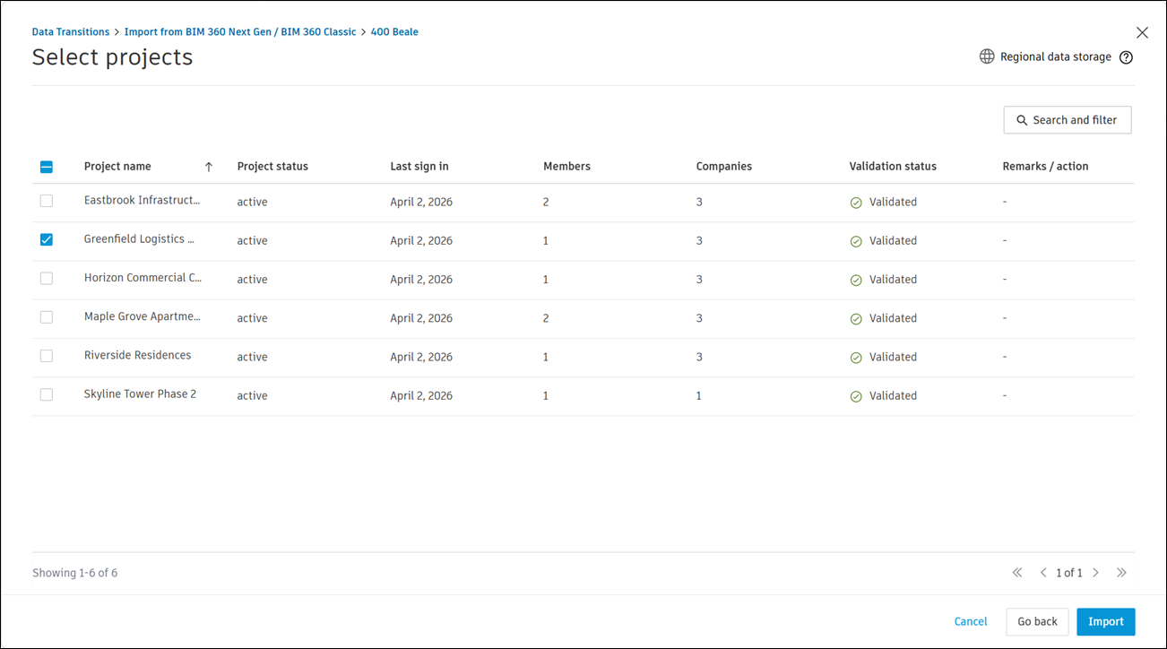Go to first page of results

point(1017,573)
